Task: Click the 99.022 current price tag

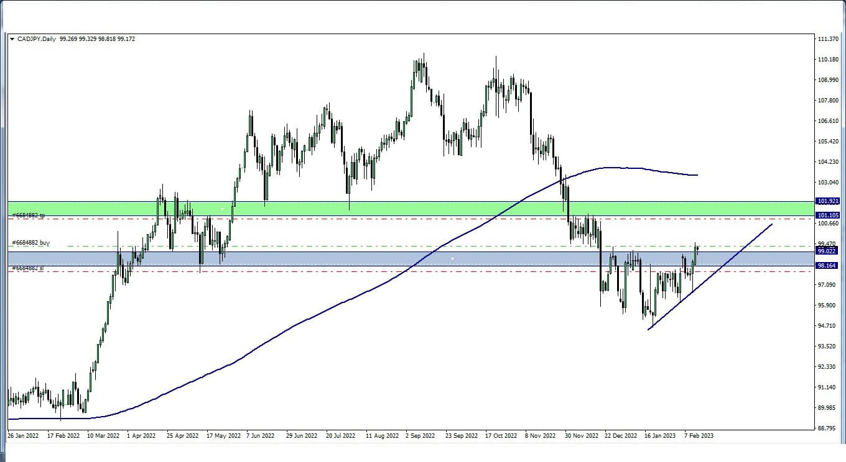Action: coord(827,251)
